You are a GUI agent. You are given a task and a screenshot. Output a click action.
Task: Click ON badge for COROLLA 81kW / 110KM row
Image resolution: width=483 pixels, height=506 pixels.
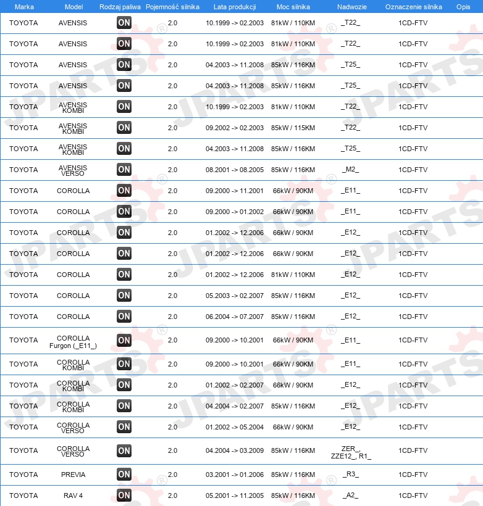click(124, 275)
